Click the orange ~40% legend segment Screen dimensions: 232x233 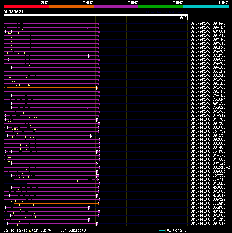[71, 7]
